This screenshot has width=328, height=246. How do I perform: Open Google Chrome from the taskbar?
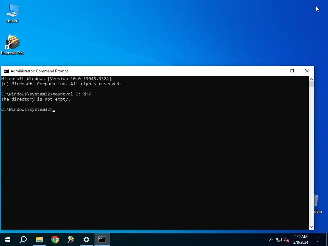click(55, 240)
